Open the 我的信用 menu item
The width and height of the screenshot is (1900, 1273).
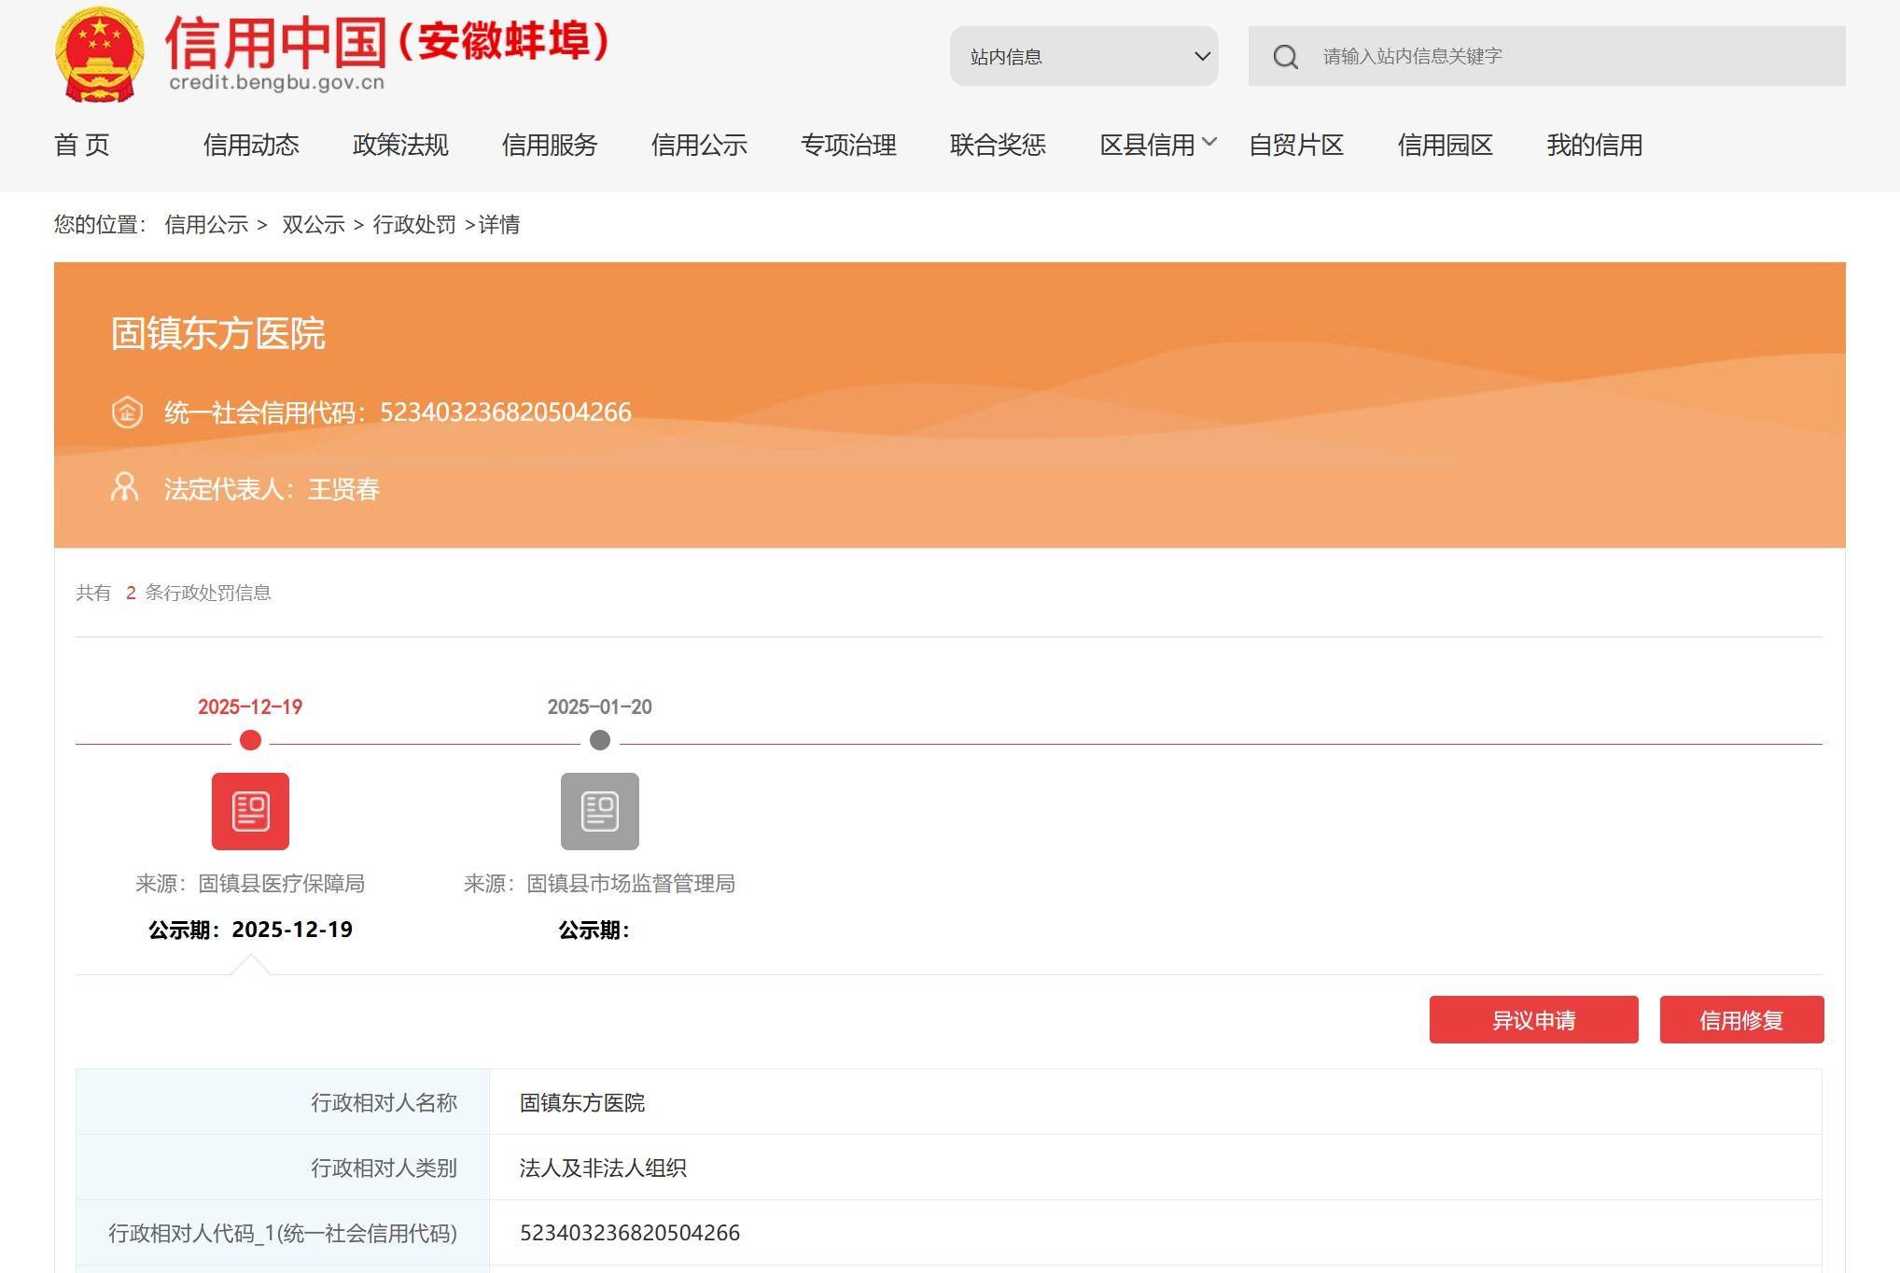[x=1595, y=145]
